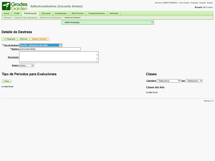The height and width of the screenshot is (161, 215).
Task: Open the Calendario dropdown
Action: click(169, 81)
